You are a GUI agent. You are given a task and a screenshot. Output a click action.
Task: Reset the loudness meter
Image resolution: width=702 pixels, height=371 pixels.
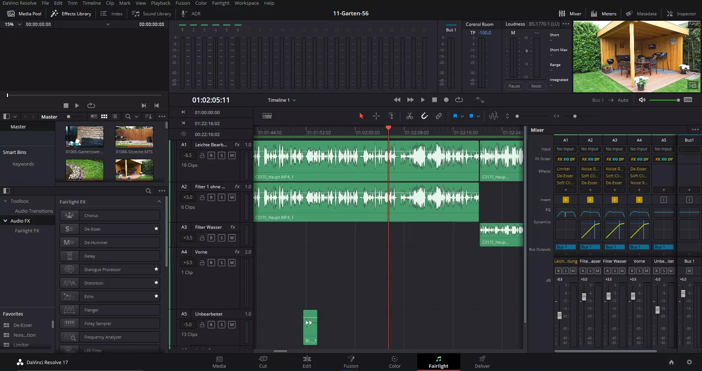536,86
